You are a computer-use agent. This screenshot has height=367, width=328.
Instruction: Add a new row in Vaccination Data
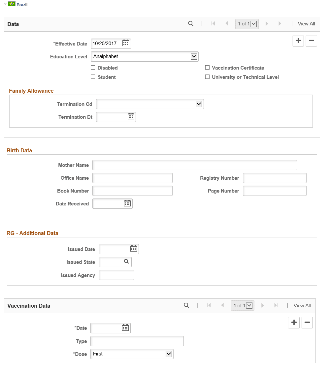tap(294, 322)
